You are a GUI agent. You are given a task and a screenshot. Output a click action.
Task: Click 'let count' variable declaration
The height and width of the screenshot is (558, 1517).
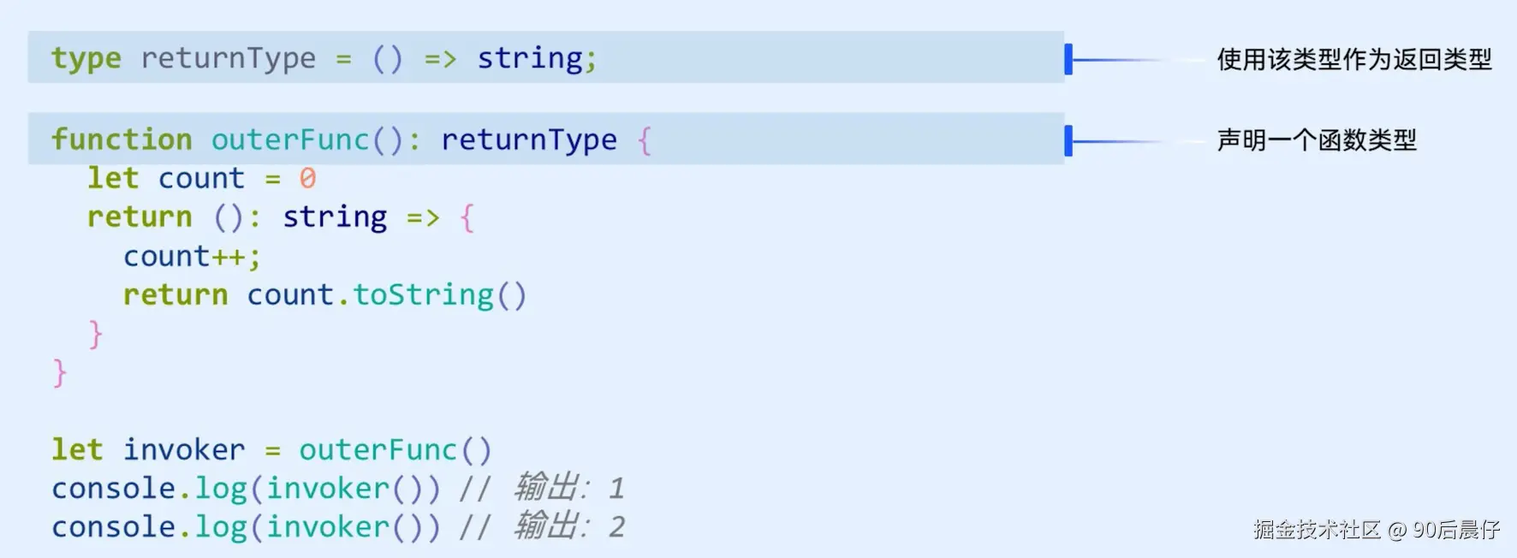point(166,178)
